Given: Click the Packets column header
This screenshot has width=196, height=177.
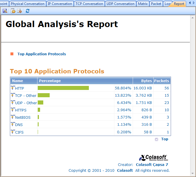Looking at the screenshot, I should click(162, 81).
